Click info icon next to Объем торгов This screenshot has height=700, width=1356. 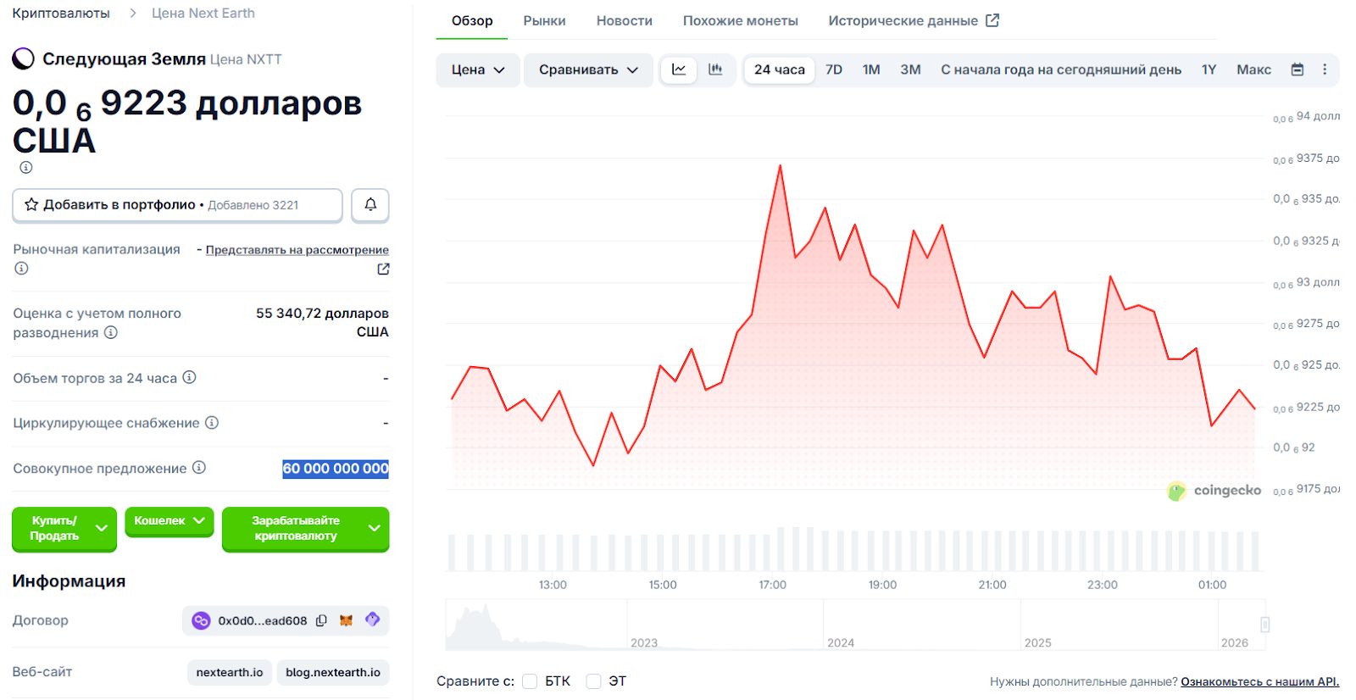tap(190, 377)
